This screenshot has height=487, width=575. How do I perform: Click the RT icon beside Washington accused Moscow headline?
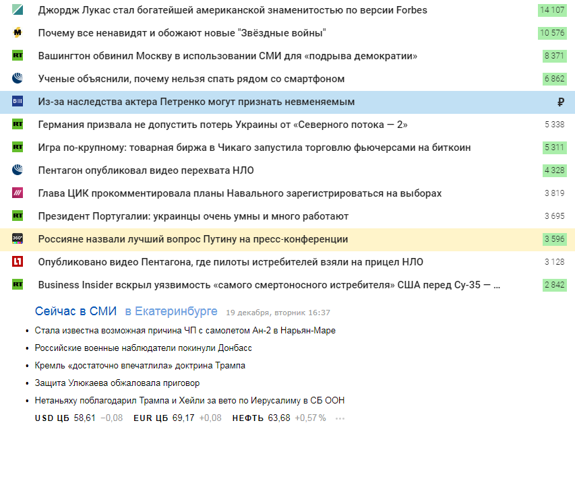click(x=18, y=56)
